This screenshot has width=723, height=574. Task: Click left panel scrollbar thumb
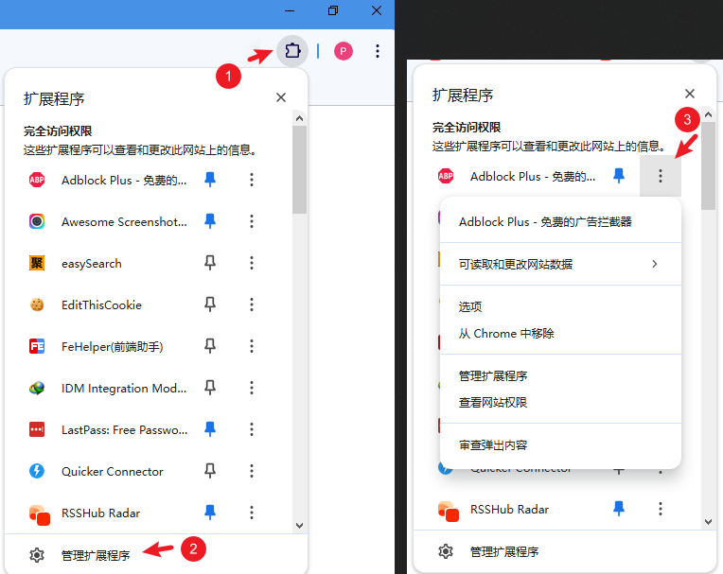[x=299, y=169]
